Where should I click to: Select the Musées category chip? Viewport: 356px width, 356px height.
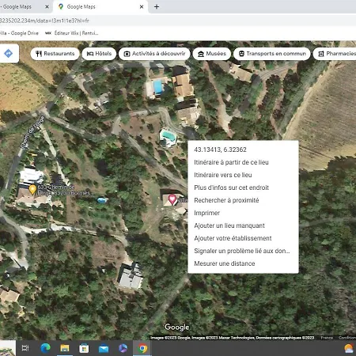[212, 54]
